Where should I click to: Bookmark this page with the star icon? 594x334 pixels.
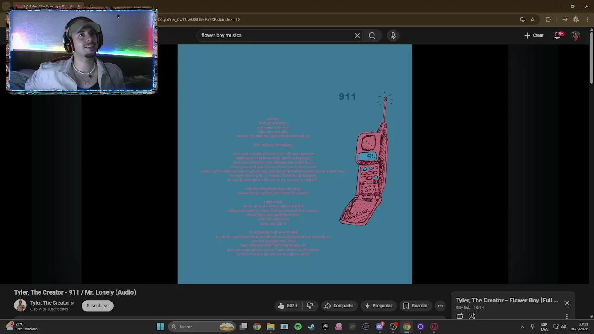[533, 19]
